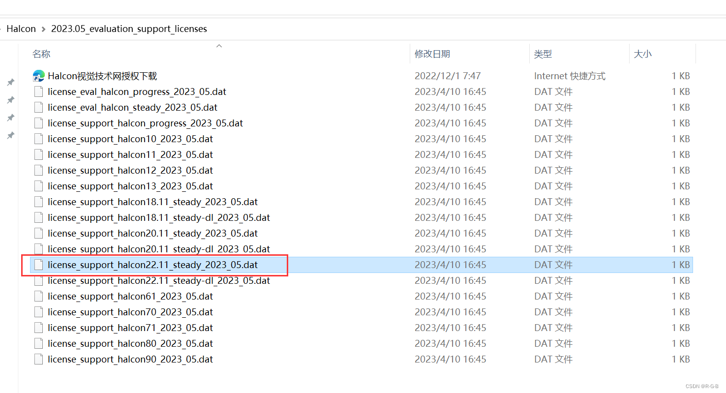Select license_support_halcon20.11_steady_2023_05.dat file name
Image resolution: width=726 pixels, height=393 pixels.
pos(153,233)
